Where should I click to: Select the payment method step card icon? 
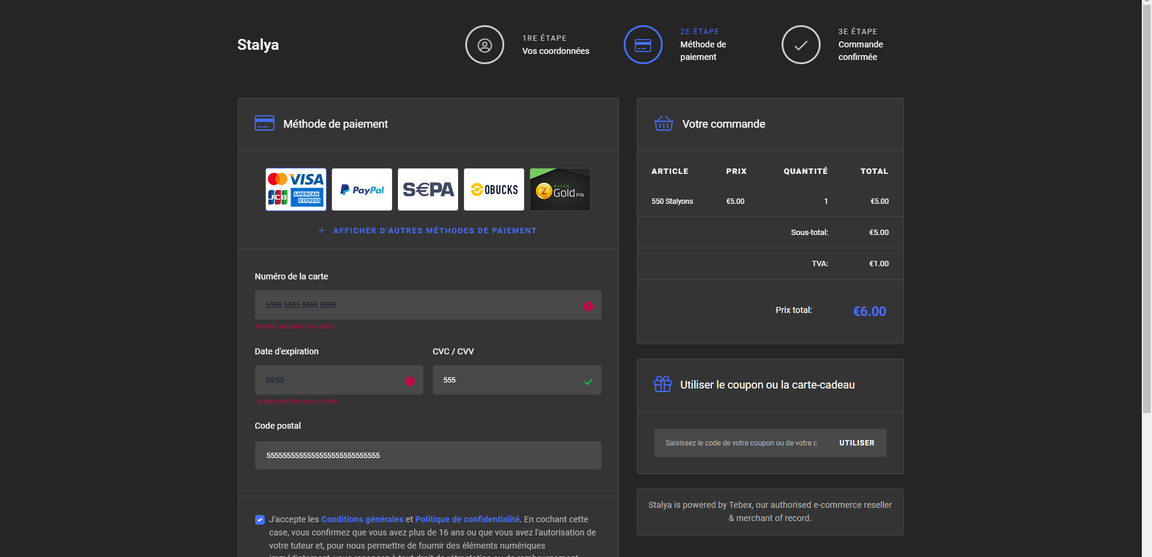(x=643, y=44)
